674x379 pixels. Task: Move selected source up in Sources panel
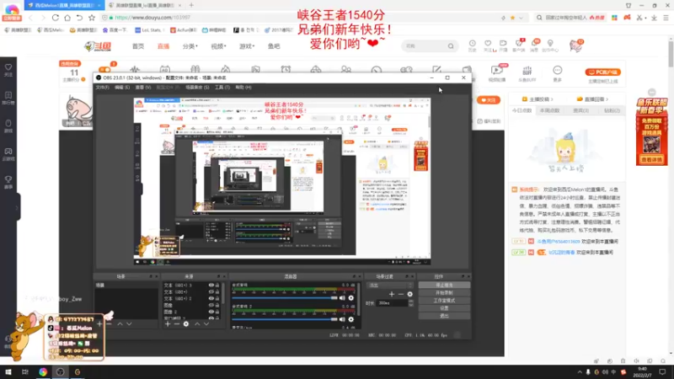pos(197,324)
